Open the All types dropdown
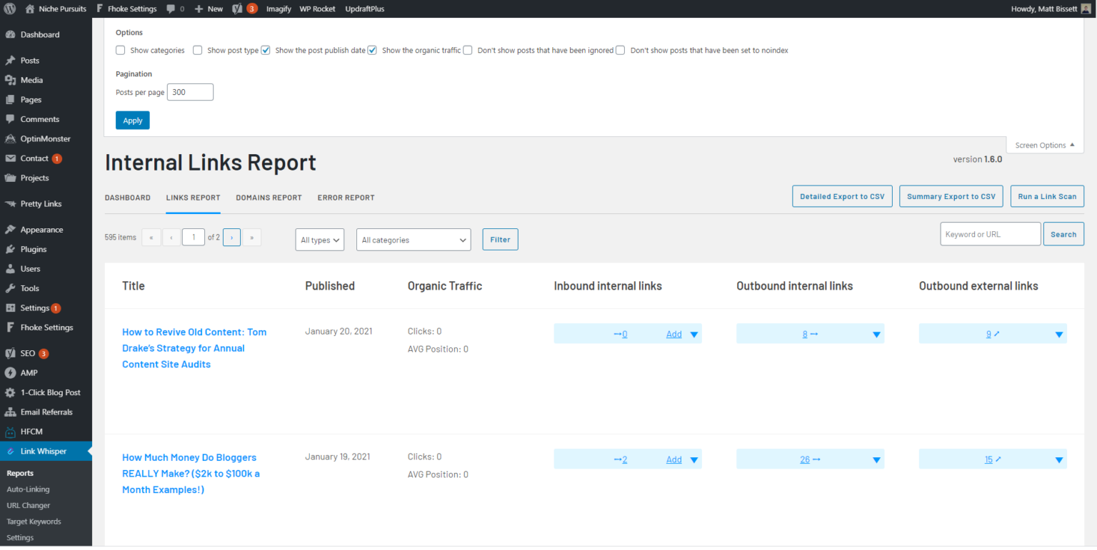The width and height of the screenshot is (1097, 550). pyautogui.click(x=319, y=240)
